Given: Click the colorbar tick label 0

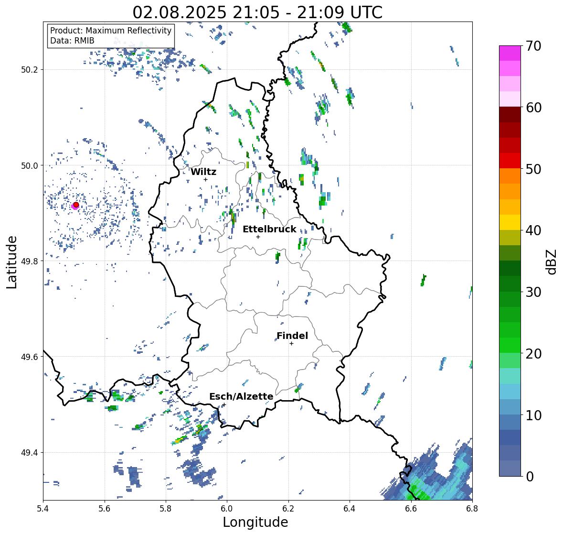Looking at the screenshot, I should tap(530, 477).
